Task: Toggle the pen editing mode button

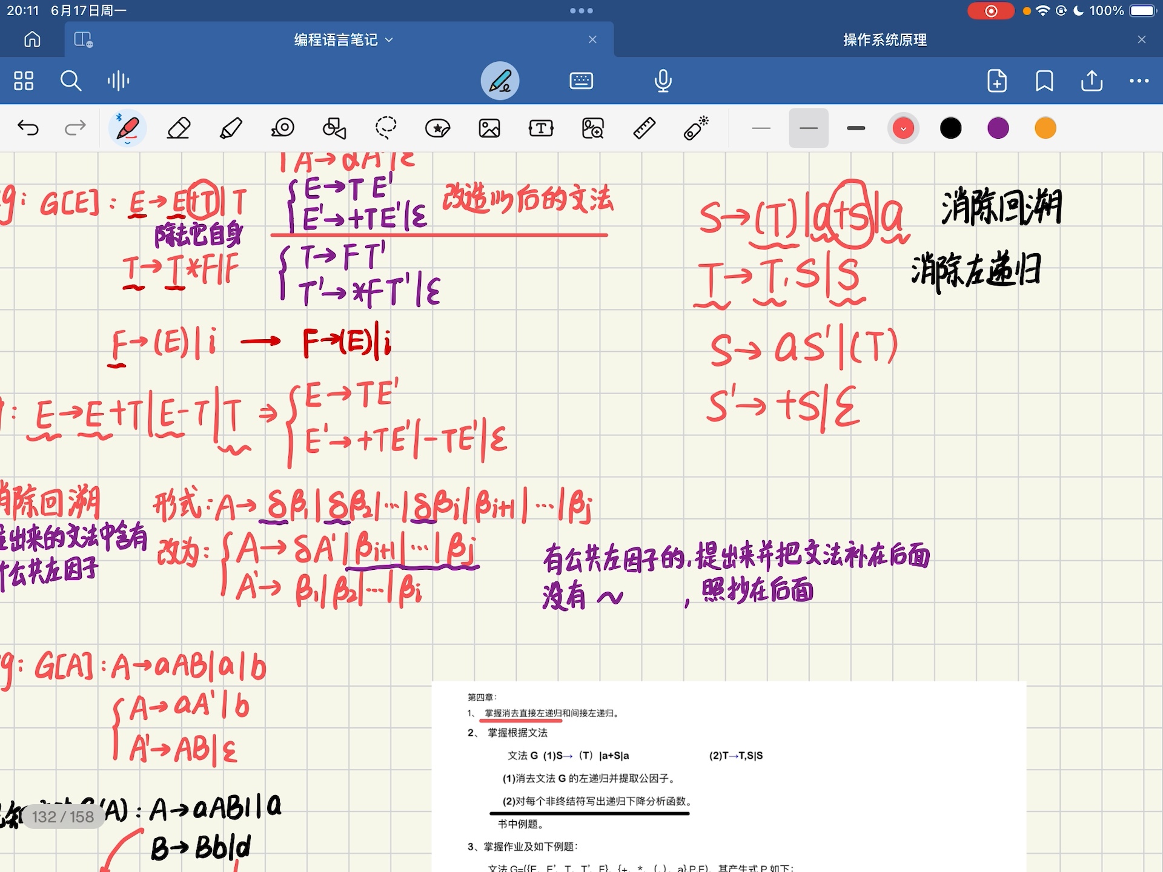Action: click(x=500, y=80)
